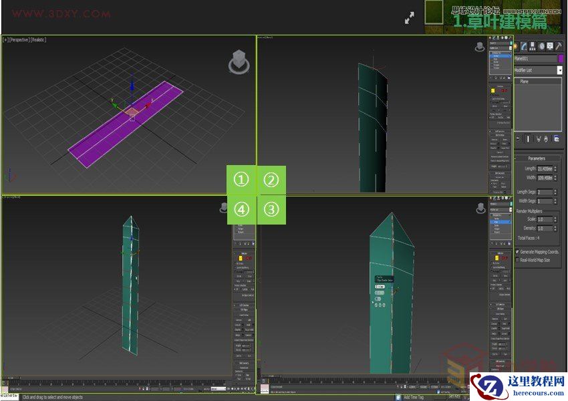Open Configure Modifier Sets

pos(556,138)
